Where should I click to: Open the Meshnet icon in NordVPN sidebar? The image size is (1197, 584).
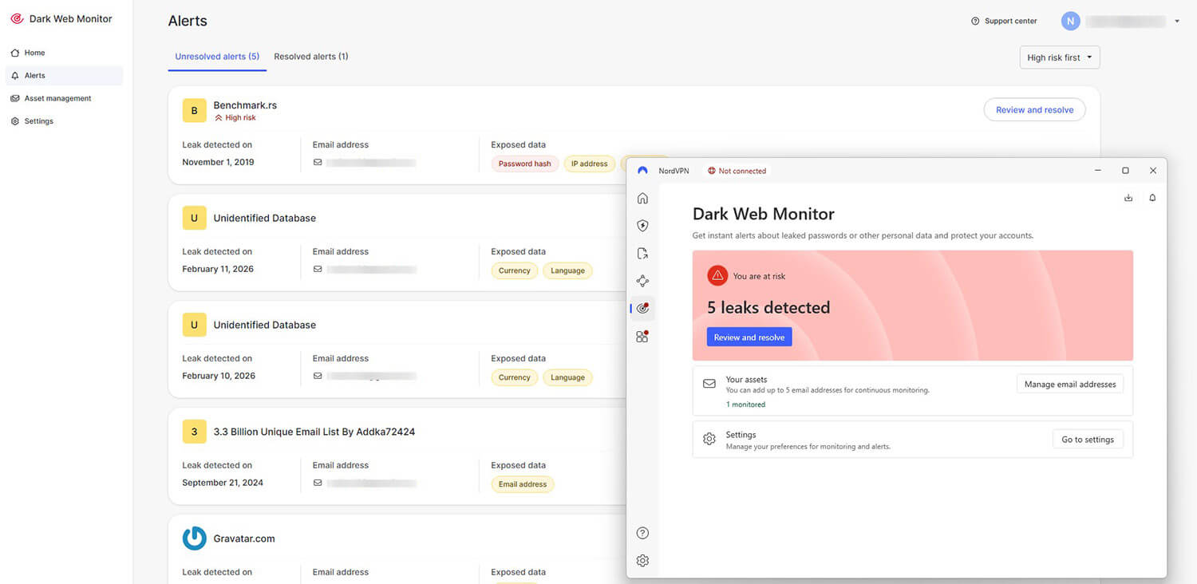pos(642,281)
